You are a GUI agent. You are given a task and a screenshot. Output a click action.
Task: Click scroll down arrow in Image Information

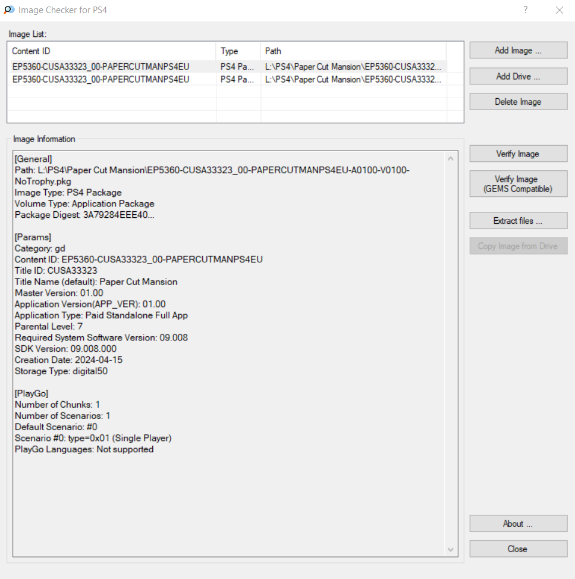point(451,549)
